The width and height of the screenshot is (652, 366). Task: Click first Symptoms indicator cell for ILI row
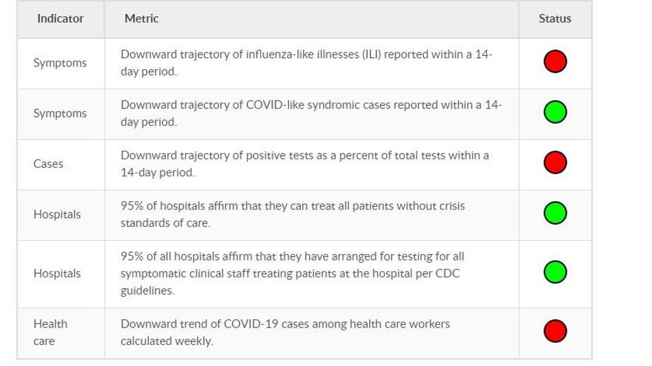(60, 63)
